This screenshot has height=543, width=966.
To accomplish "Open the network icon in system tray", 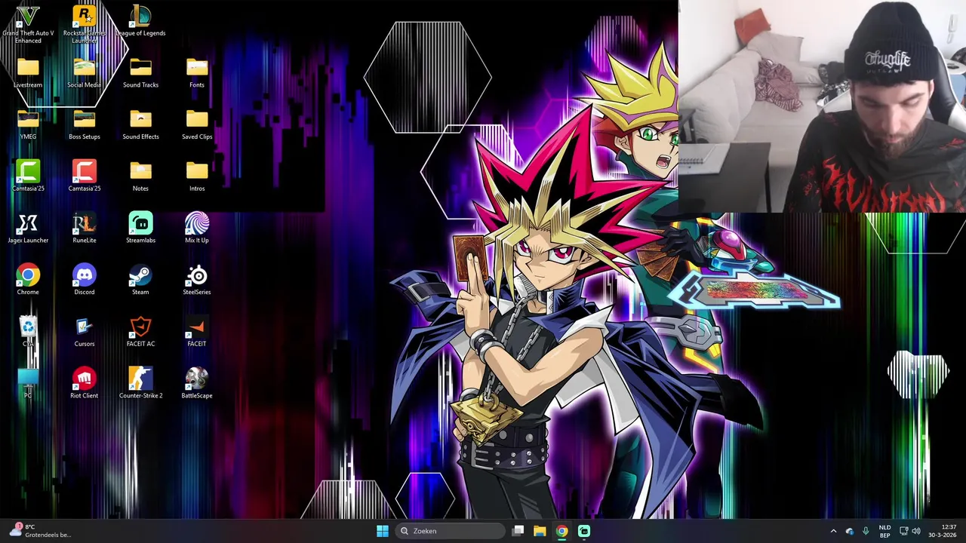I will click(x=903, y=531).
